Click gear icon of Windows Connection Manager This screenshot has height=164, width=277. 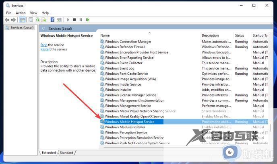tap(102, 41)
